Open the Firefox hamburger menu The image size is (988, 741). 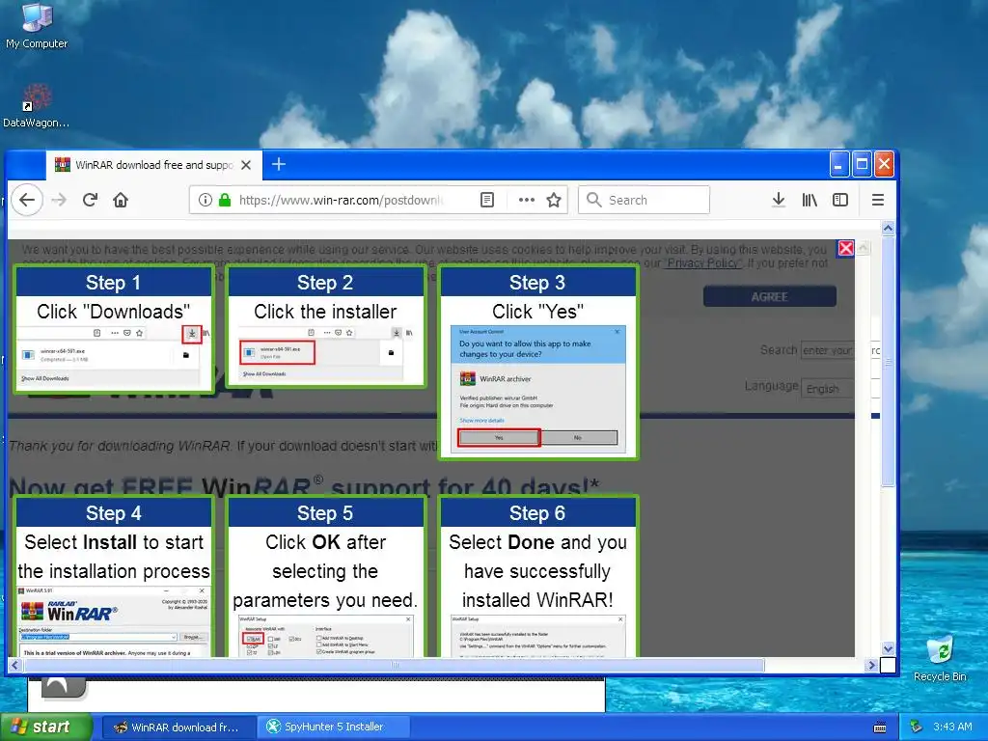878,201
